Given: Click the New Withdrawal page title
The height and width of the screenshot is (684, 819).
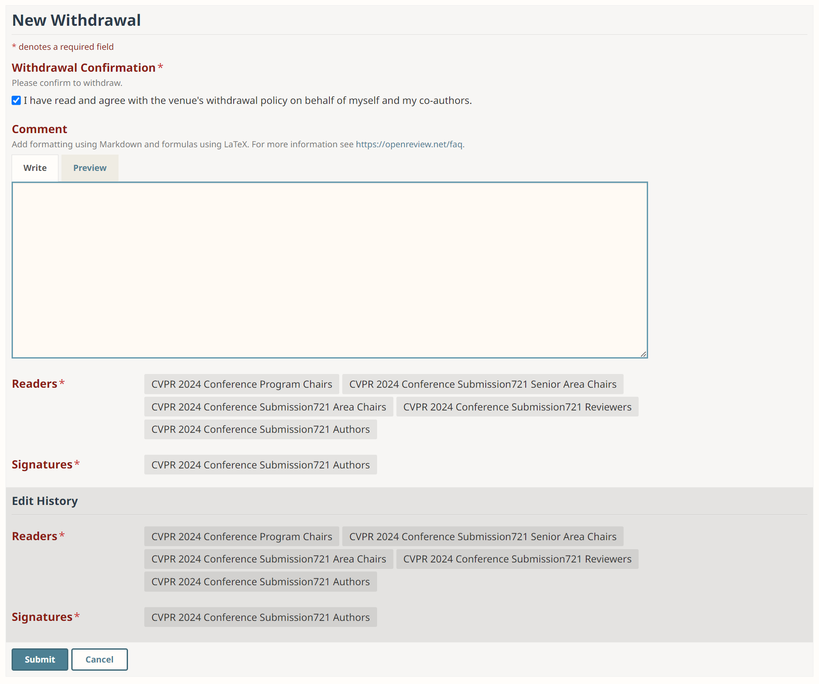Looking at the screenshot, I should (76, 20).
